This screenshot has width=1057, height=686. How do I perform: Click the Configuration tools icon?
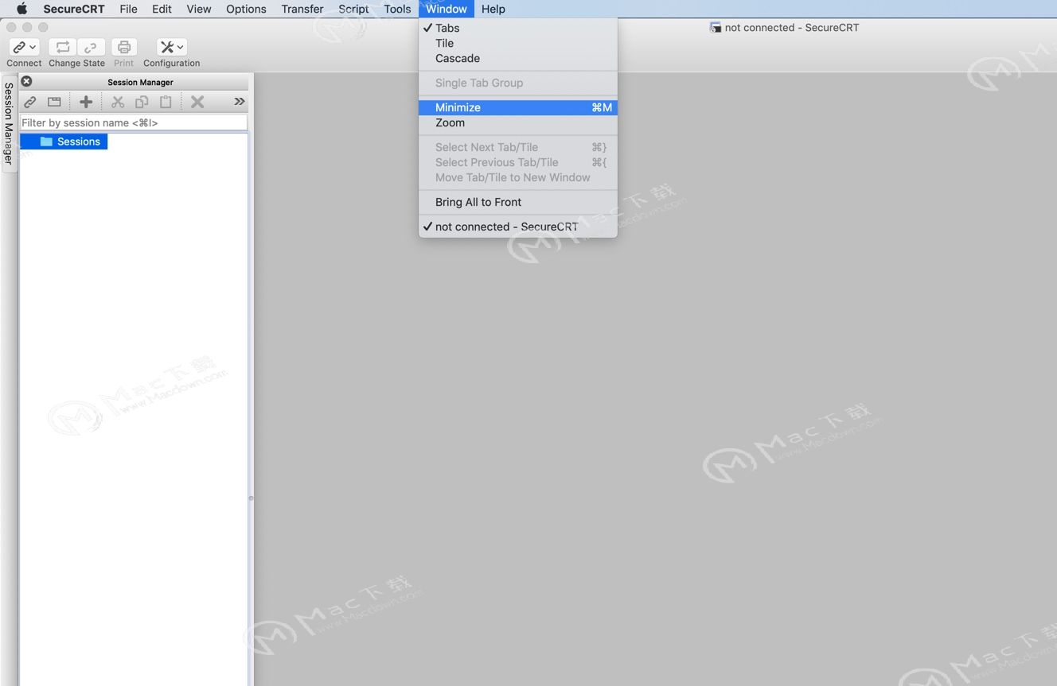point(167,48)
